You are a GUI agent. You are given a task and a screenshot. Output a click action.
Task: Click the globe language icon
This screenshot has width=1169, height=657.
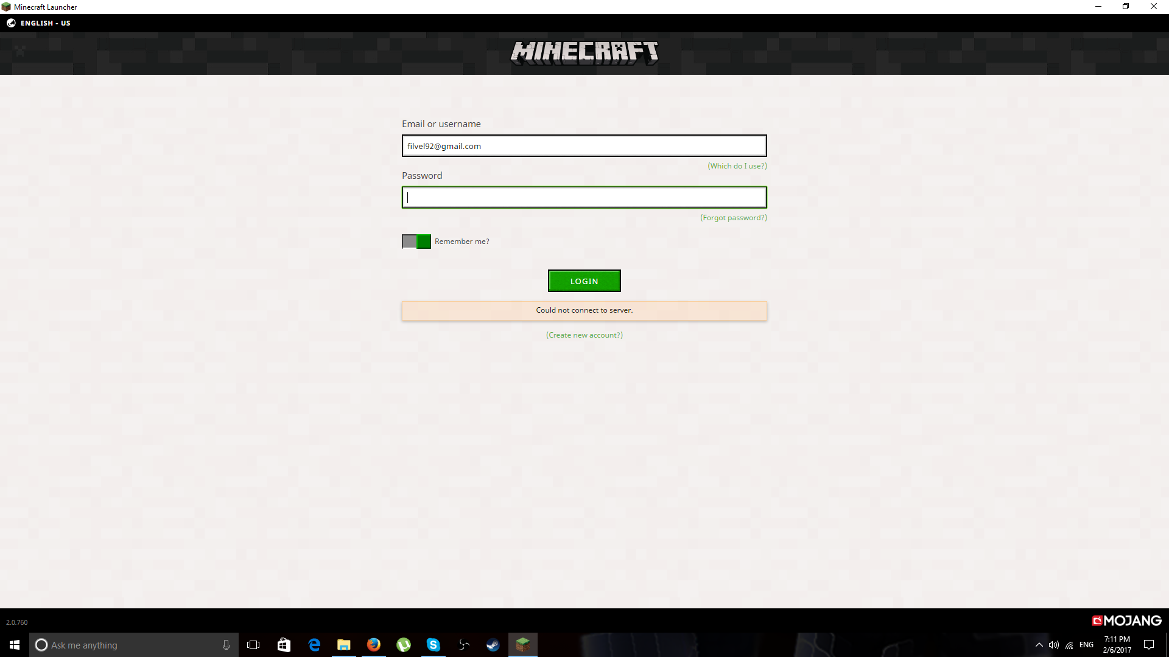11,23
